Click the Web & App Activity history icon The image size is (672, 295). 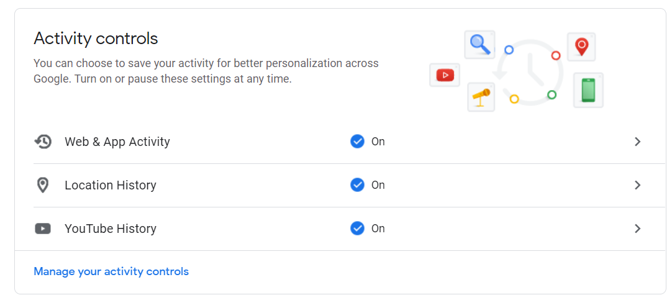point(43,142)
